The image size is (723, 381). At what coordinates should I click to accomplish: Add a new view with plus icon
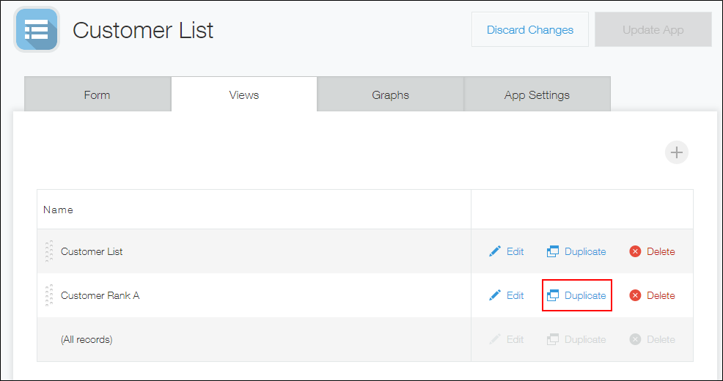(x=676, y=152)
